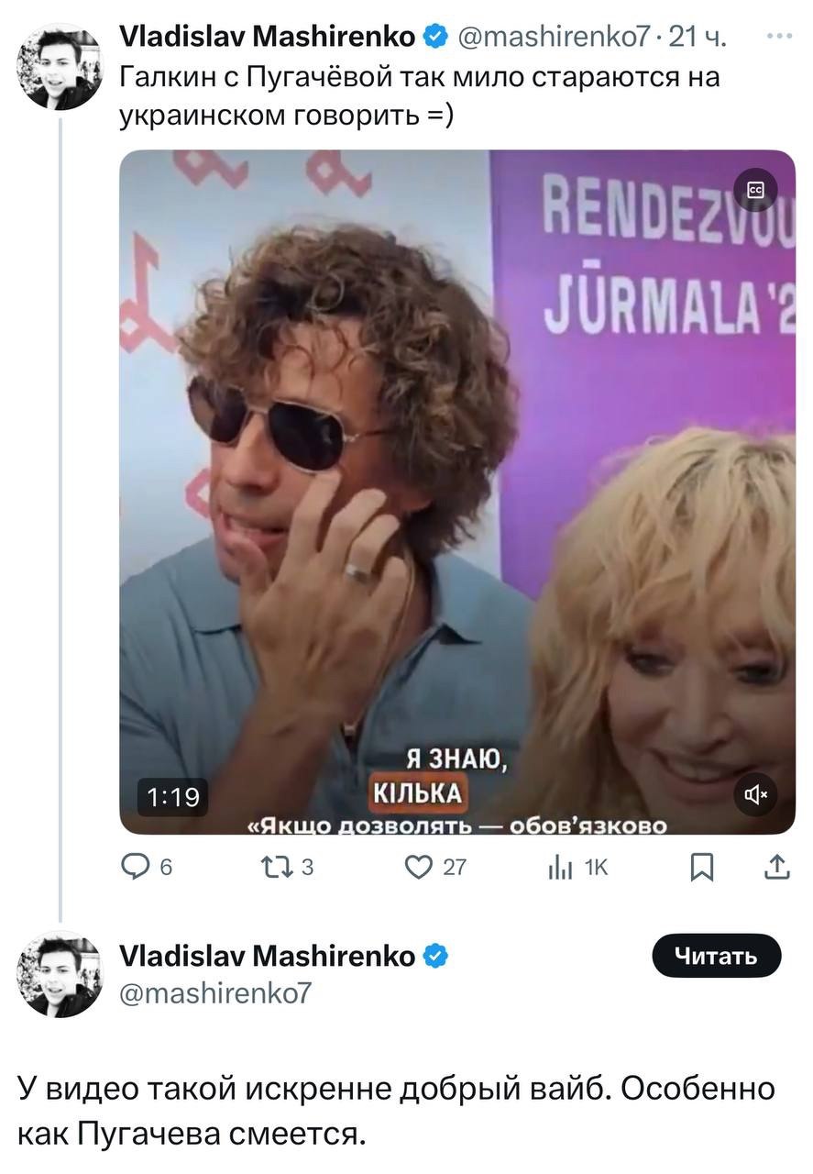Viewport: 813px width, 1174px height.
Task: Click the 1:19 video duration badge
Action: (174, 796)
